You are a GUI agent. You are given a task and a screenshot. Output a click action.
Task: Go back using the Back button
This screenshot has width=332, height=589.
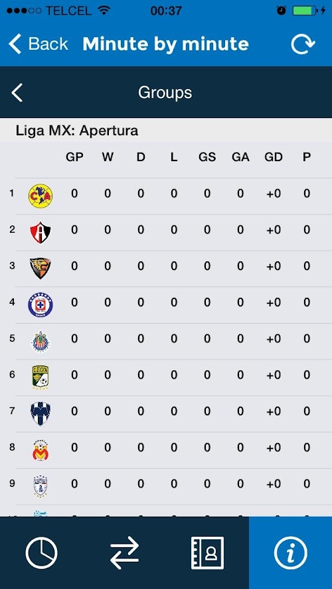(x=39, y=44)
